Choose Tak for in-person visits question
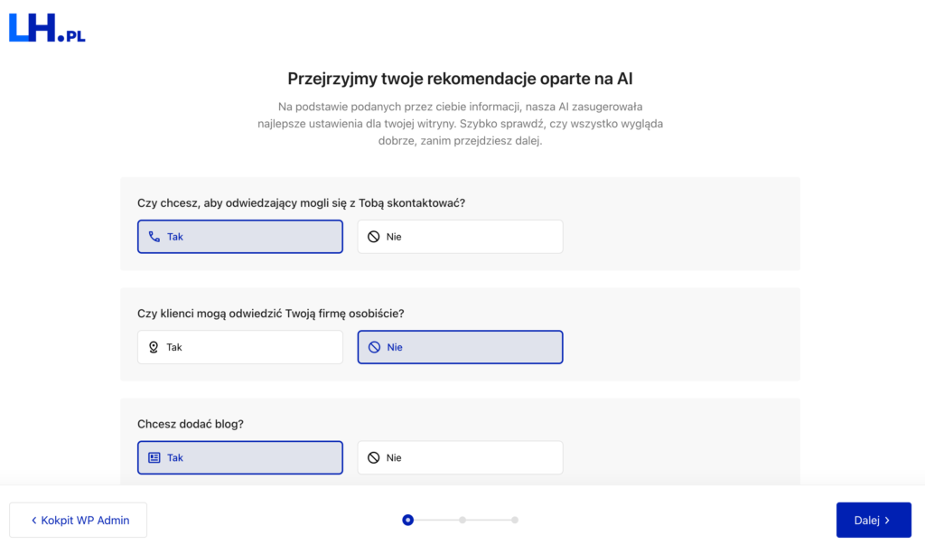 (x=239, y=347)
